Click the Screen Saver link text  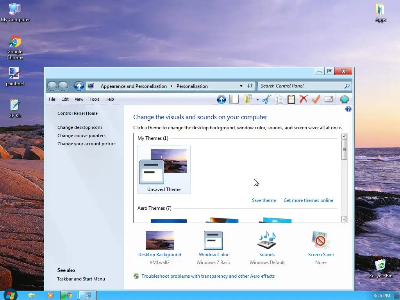coord(321,255)
